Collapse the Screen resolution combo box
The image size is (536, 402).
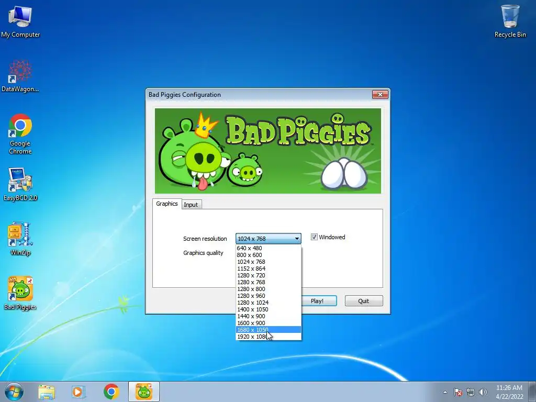pos(269,239)
